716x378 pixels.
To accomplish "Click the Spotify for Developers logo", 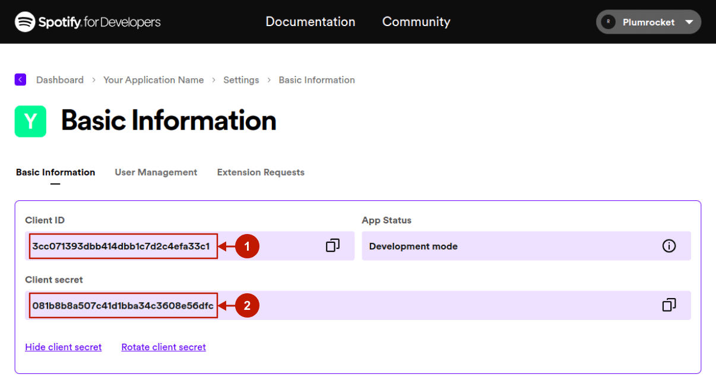I will pyautogui.click(x=88, y=22).
